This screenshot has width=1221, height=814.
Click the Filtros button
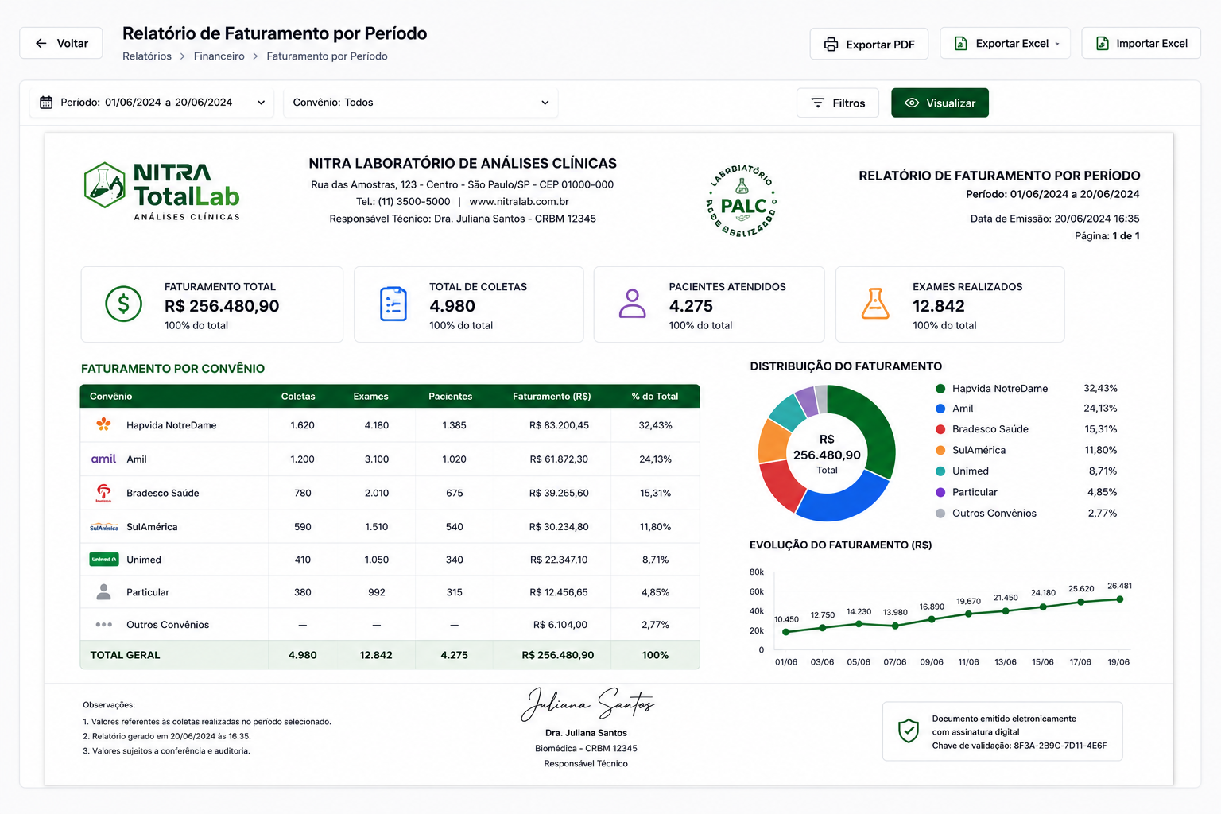click(x=838, y=103)
